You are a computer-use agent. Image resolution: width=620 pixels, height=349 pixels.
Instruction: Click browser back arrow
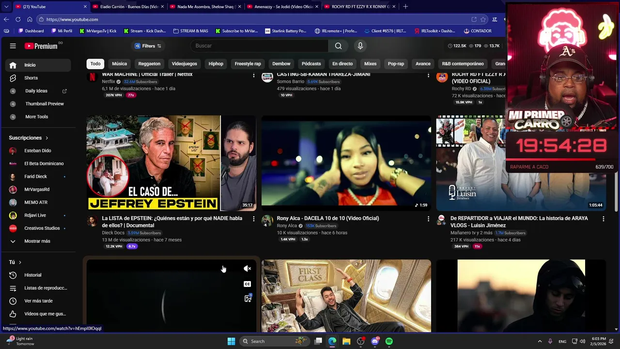coord(6,19)
